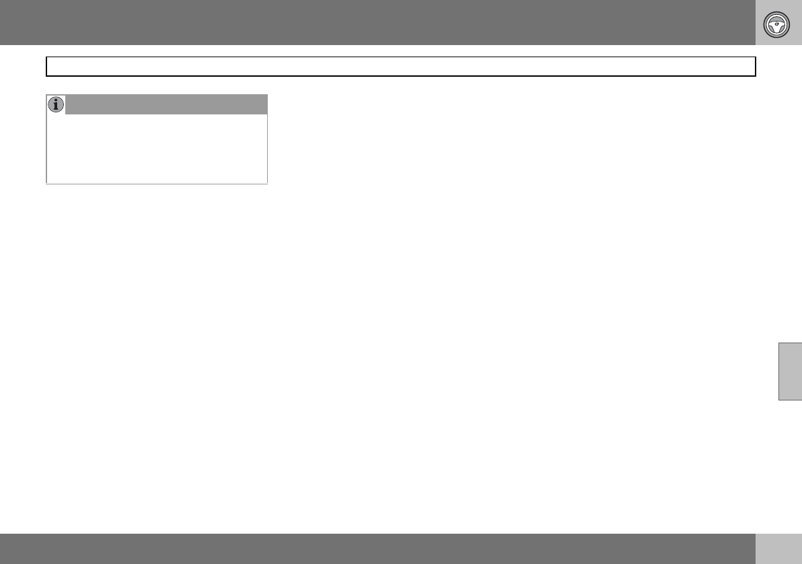The height and width of the screenshot is (564, 802).
Task: Select the gray side tab on right edge
Action: [x=791, y=372]
